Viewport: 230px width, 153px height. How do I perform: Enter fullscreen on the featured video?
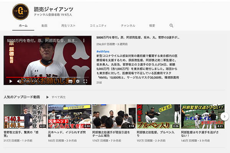(x=85, y=81)
